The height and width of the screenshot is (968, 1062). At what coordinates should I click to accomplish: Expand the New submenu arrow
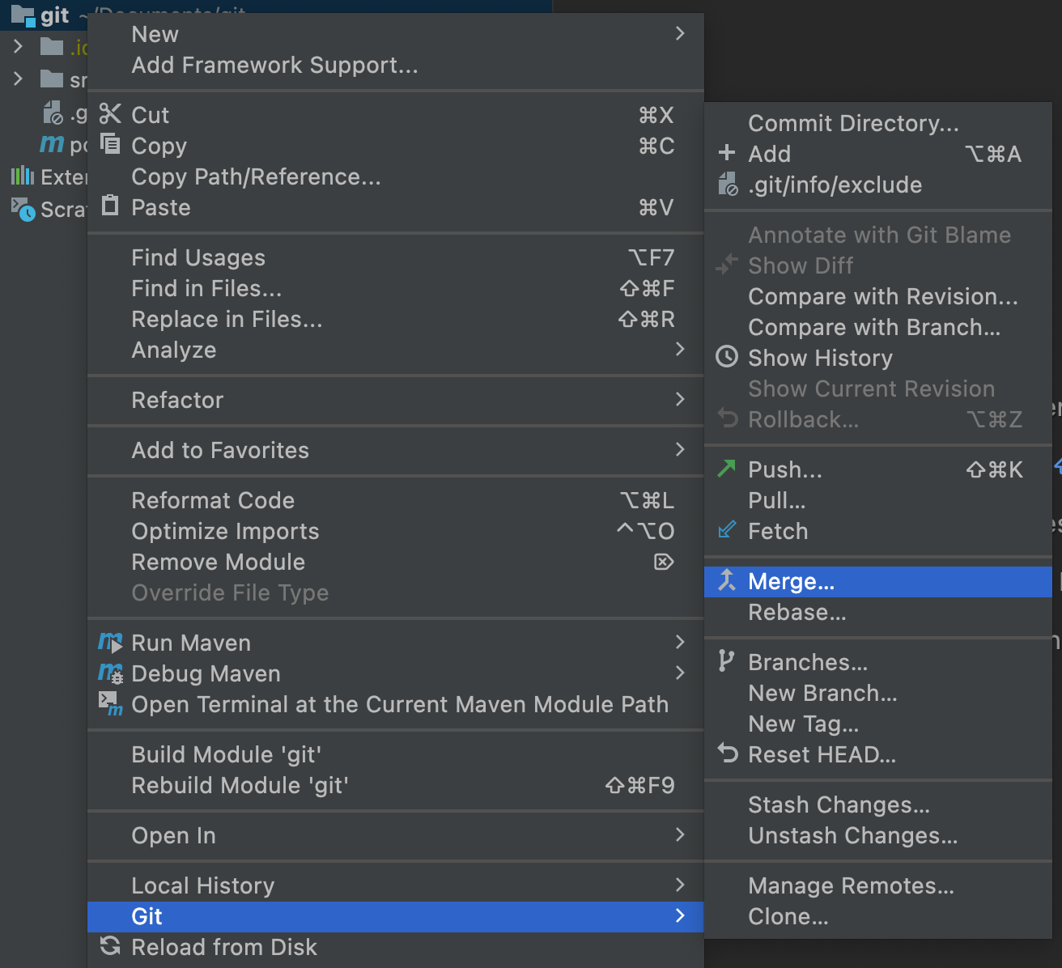(x=679, y=34)
